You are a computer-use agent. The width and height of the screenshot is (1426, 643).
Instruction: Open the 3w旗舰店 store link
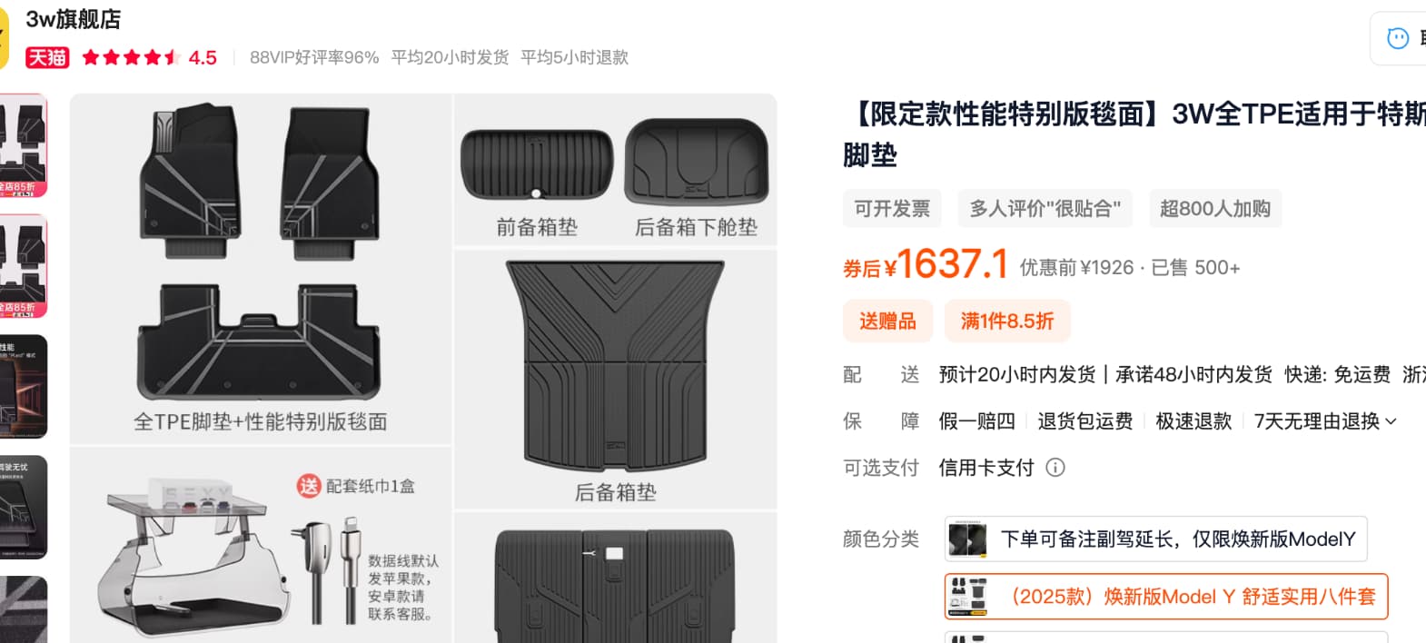click(x=74, y=20)
